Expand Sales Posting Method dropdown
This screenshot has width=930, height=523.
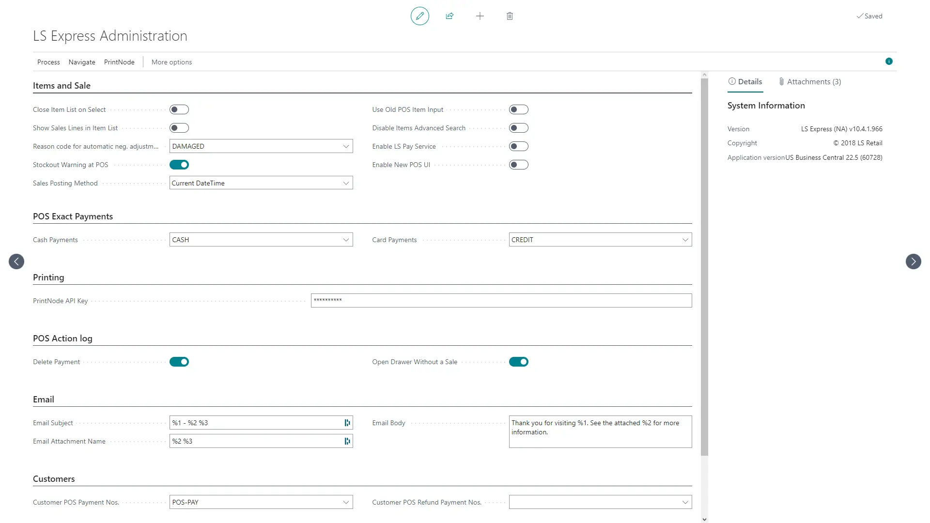click(x=346, y=183)
